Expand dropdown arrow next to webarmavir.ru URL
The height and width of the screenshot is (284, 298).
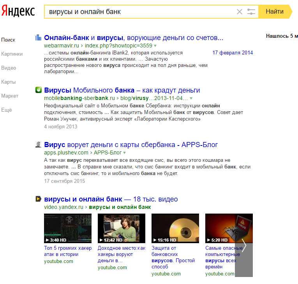(x=155, y=46)
